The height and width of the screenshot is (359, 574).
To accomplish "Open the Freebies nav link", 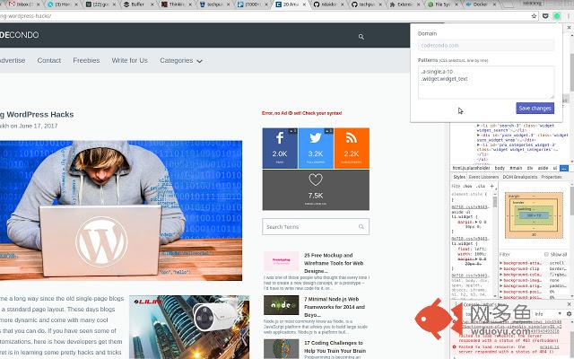I will (x=86, y=60).
